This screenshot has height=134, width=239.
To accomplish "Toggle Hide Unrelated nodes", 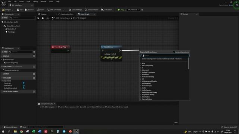I will 54,10.
